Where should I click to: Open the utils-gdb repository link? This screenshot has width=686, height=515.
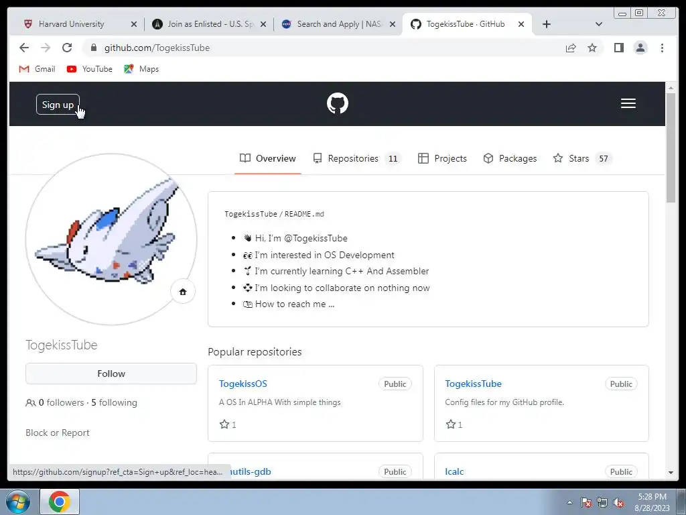[251, 471]
